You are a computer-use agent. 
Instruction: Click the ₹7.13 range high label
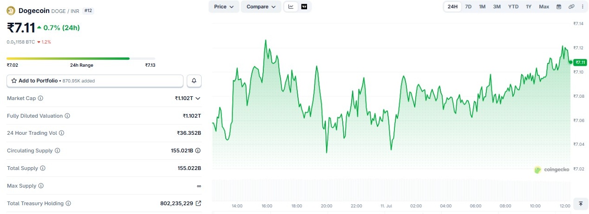pos(150,65)
